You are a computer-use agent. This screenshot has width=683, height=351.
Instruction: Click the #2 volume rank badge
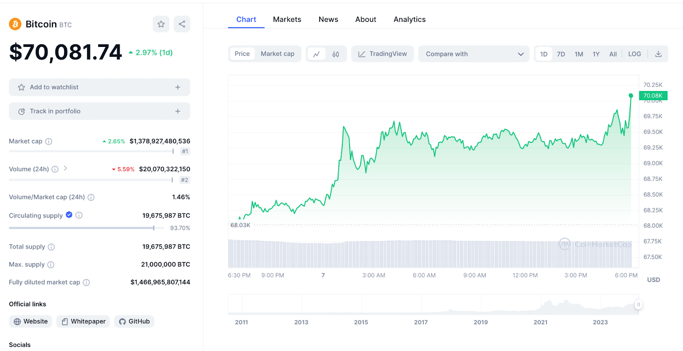tap(184, 180)
